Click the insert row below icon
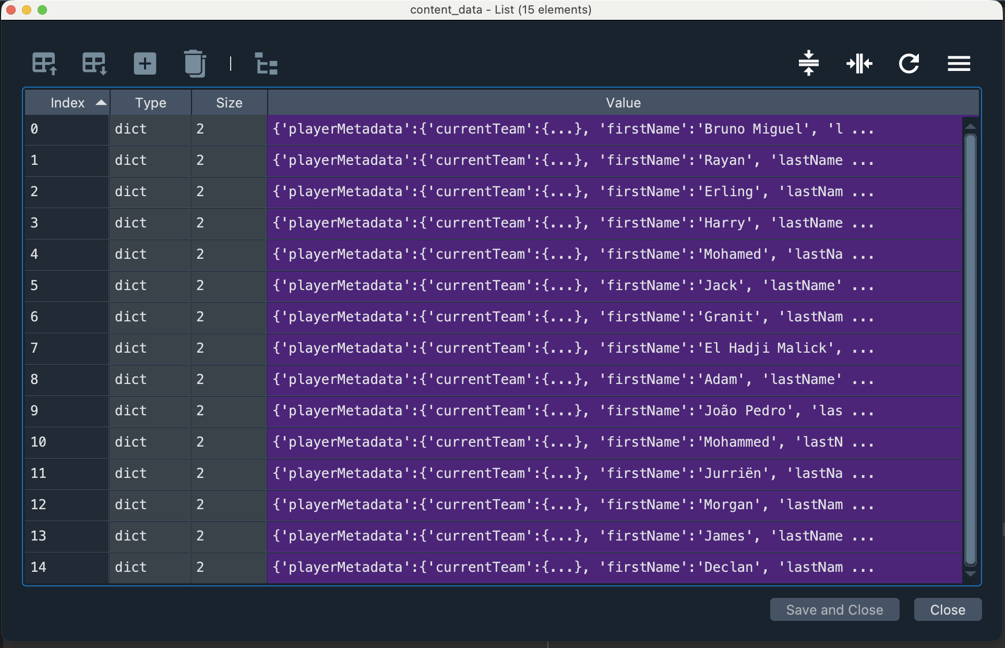Viewport: 1005px width, 648px height. coord(94,64)
